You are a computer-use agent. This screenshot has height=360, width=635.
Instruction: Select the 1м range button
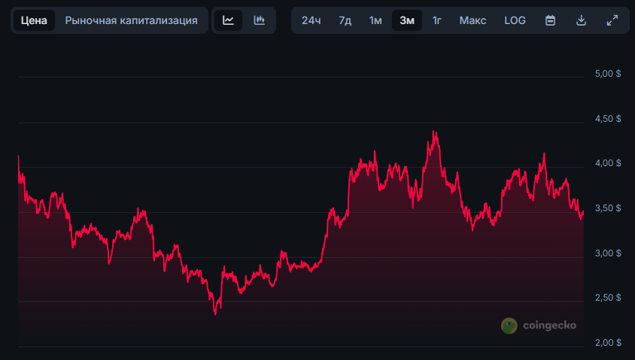tap(375, 20)
